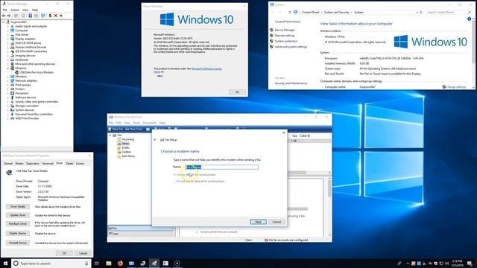477x268 pixels.
Task: Expand the Network adapters node
Action: (8, 81)
